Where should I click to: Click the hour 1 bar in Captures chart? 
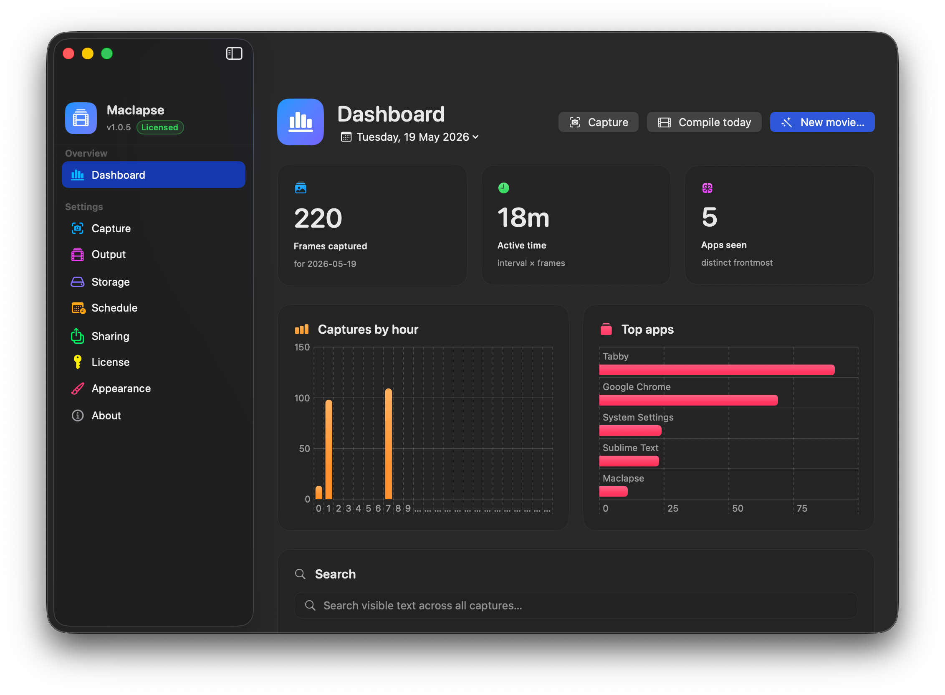329,449
